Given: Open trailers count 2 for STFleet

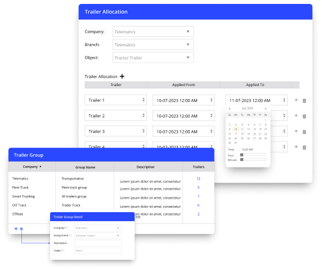Looking at the screenshot, I should tap(198, 214).
